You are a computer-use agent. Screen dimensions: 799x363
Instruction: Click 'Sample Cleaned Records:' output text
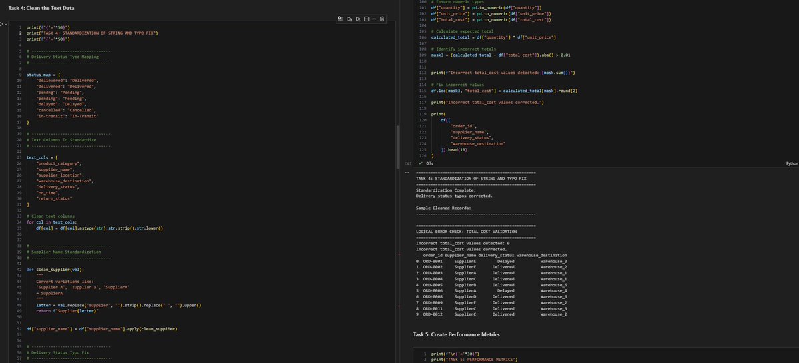pos(443,208)
